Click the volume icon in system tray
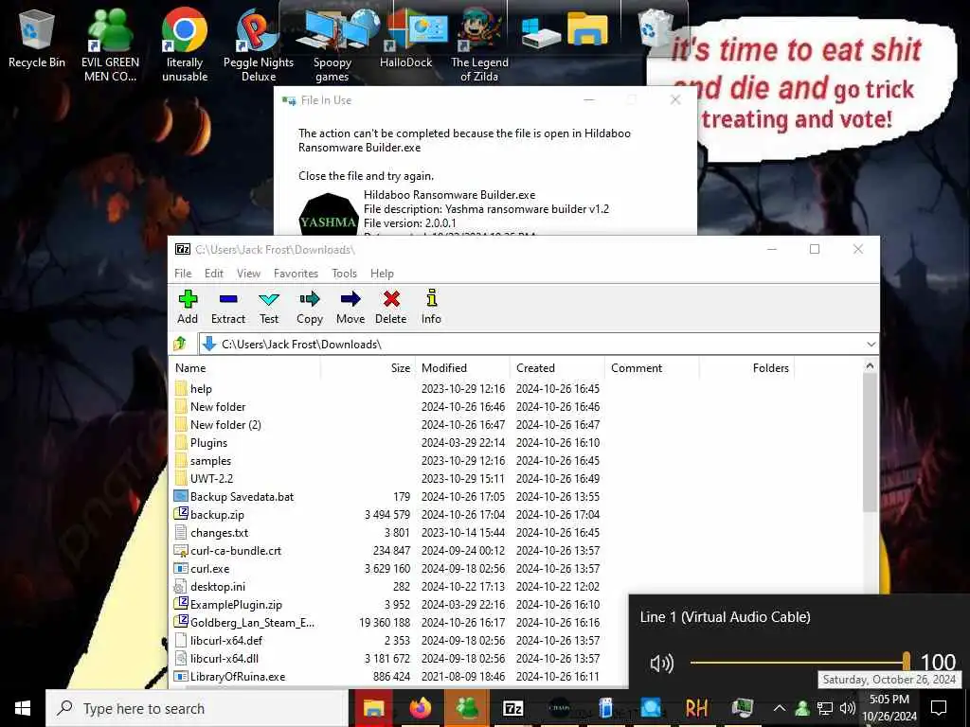The width and height of the screenshot is (970, 727). click(848, 708)
